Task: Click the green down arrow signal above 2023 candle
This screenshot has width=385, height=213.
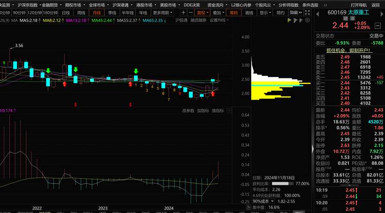Action: (x=136, y=71)
